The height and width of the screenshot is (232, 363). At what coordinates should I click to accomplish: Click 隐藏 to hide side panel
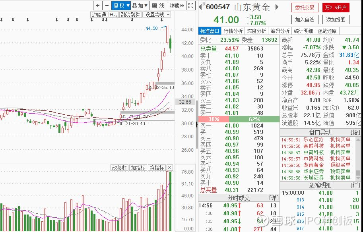pos(177,6)
